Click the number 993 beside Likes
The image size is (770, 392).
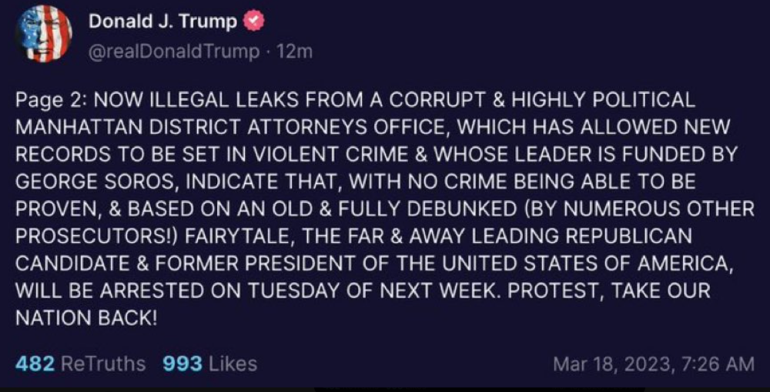pyautogui.click(x=182, y=364)
